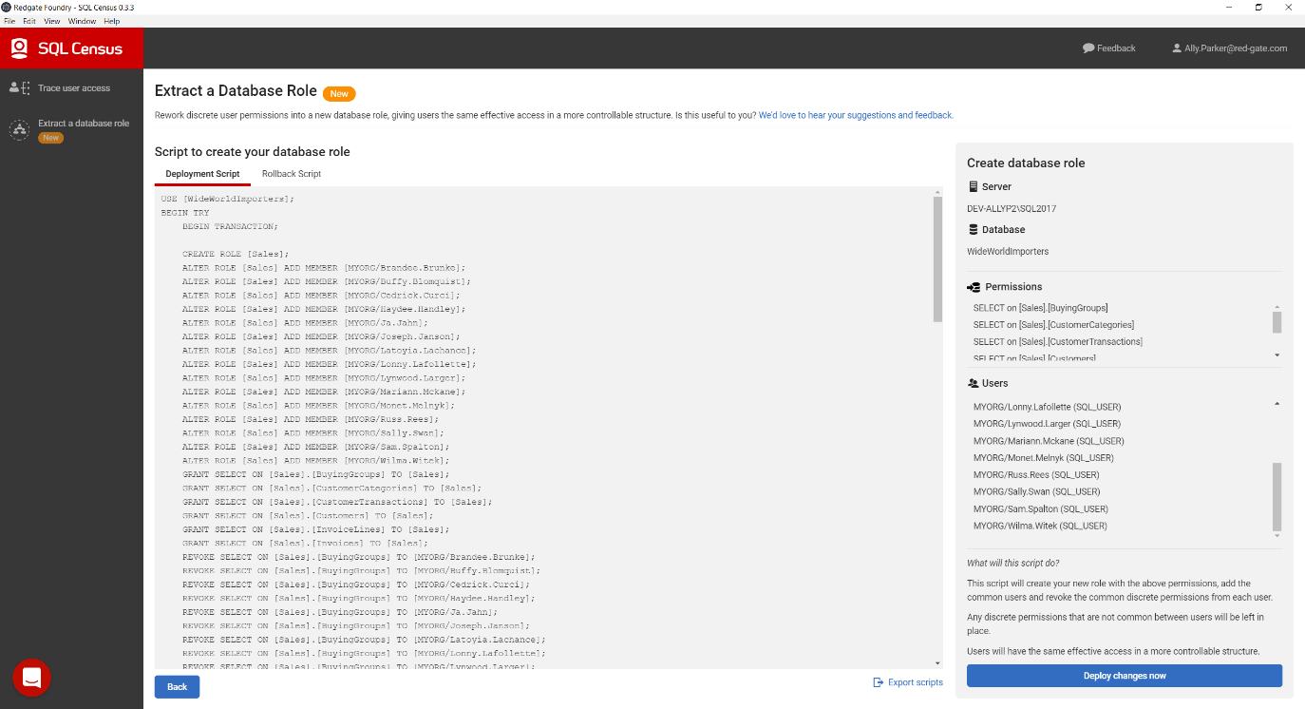Click the Redgate Foundry title bar icon
The height and width of the screenshot is (709, 1305).
(x=6, y=7)
